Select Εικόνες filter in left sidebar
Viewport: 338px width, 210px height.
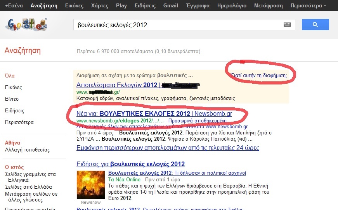coord(13,88)
